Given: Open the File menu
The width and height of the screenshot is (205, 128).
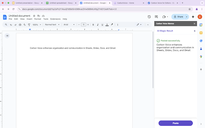Looking at the screenshot, I should click(x=10, y=19).
